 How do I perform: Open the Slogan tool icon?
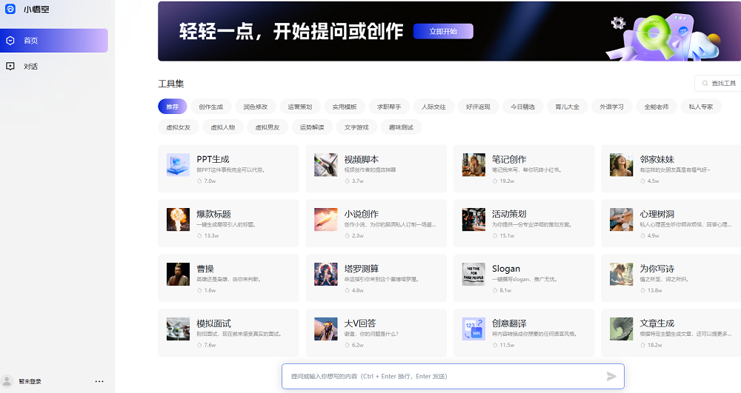(x=473, y=274)
